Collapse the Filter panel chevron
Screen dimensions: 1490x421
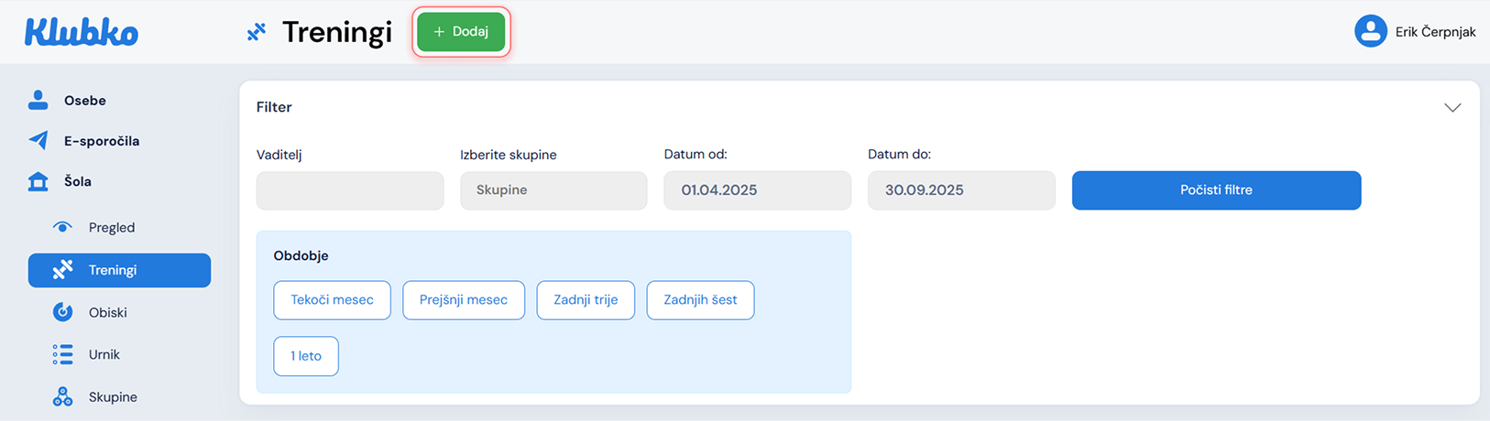click(x=1452, y=108)
